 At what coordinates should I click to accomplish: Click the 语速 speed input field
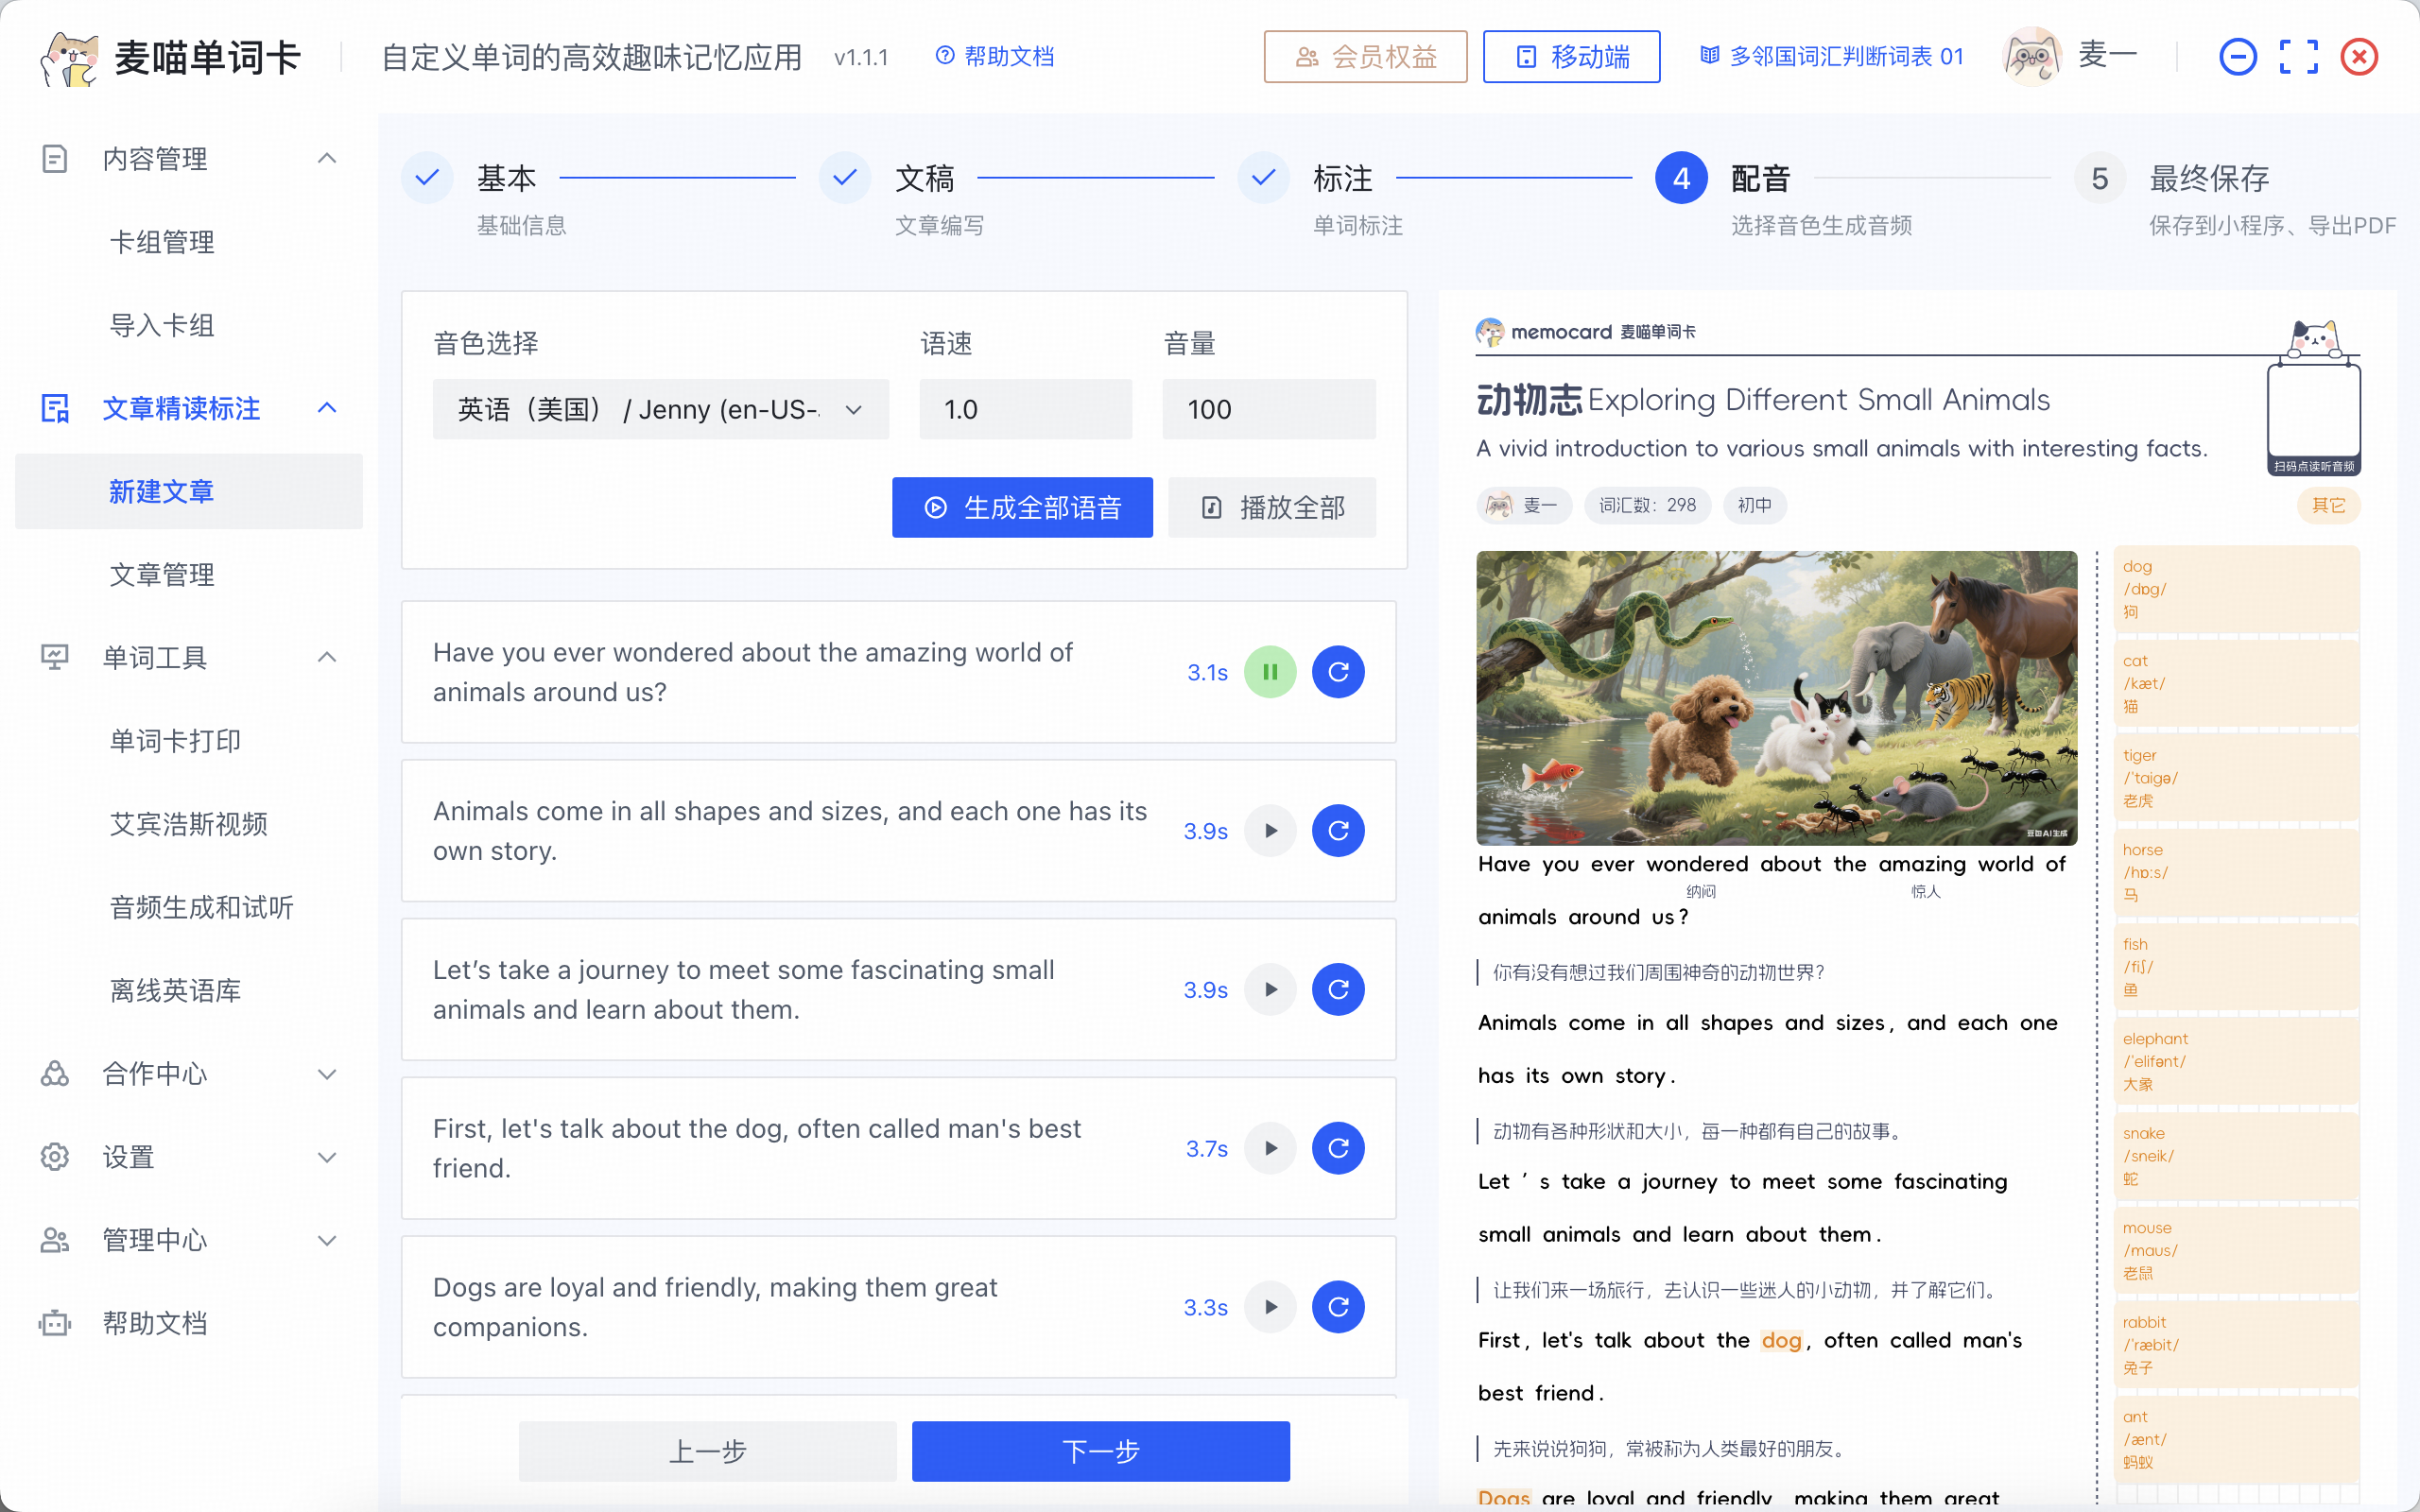[1025, 409]
